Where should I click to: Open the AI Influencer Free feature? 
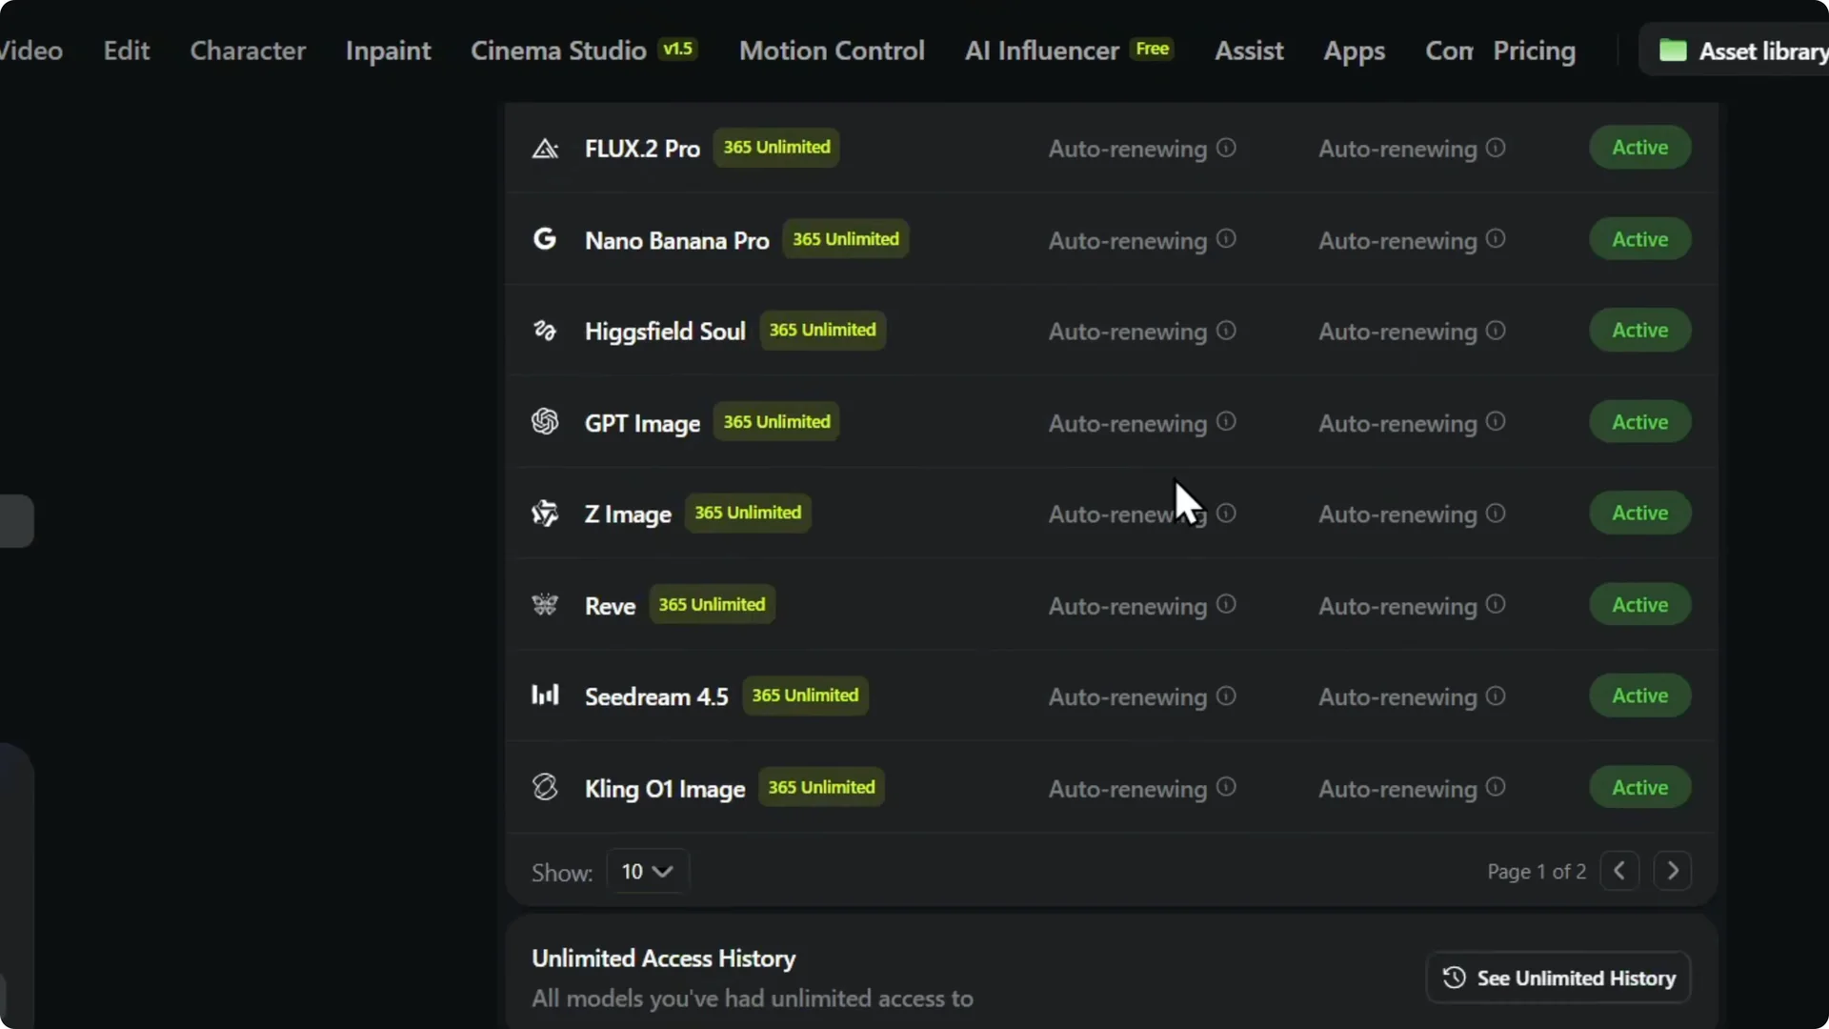1040,50
